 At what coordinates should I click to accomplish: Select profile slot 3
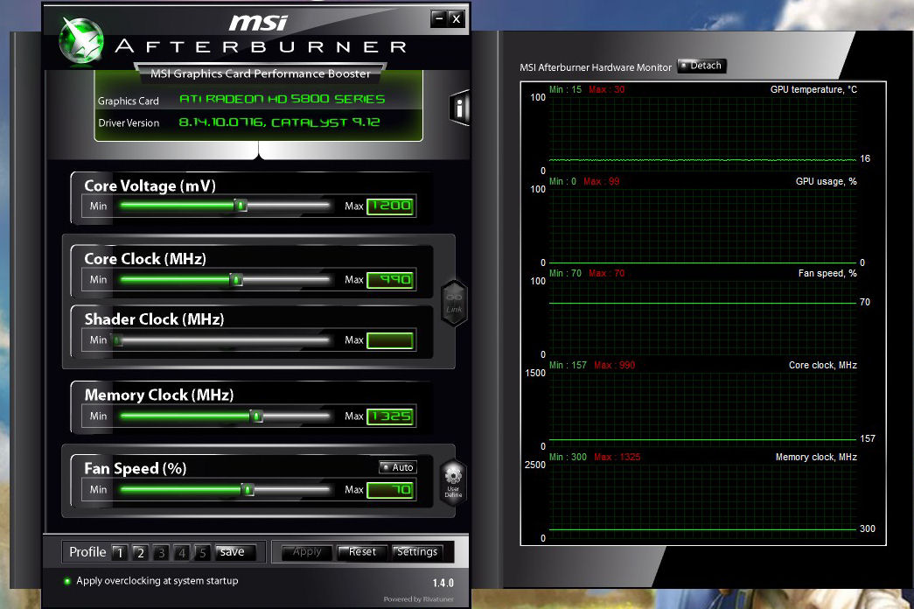click(x=161, y=552)
